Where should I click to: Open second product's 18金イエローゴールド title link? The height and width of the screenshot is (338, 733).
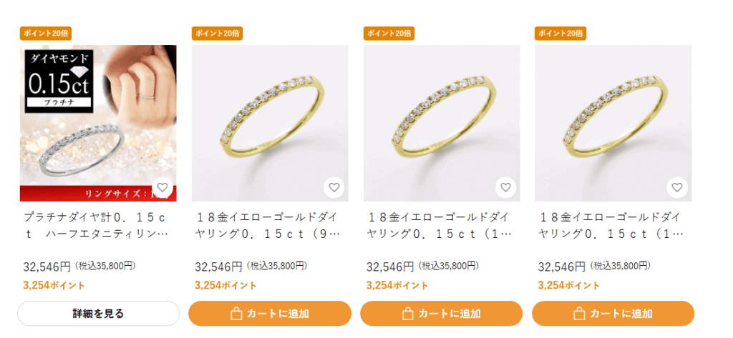point(268,226)
